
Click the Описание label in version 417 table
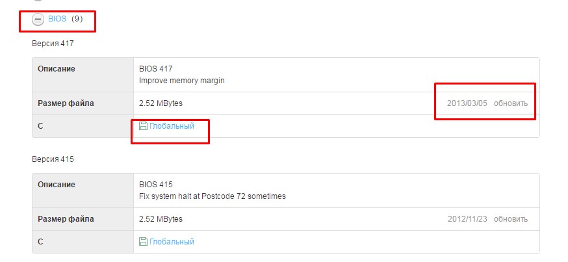[57, 68]
